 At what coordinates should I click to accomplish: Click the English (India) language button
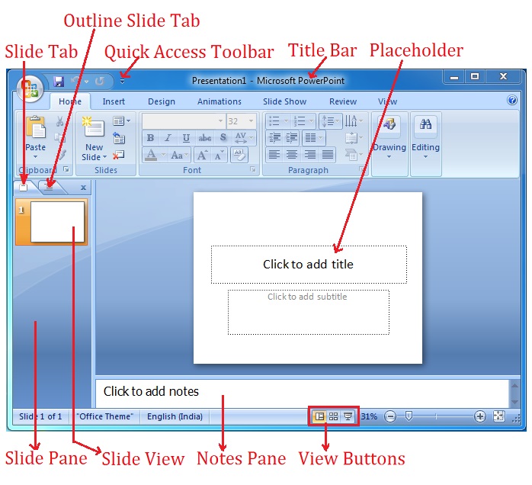tap(175, 416)
